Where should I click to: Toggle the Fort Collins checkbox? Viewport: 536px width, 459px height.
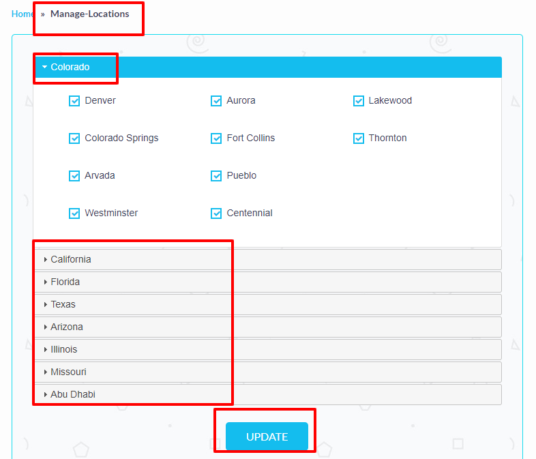pyautogui.click(x=216, y=138)
